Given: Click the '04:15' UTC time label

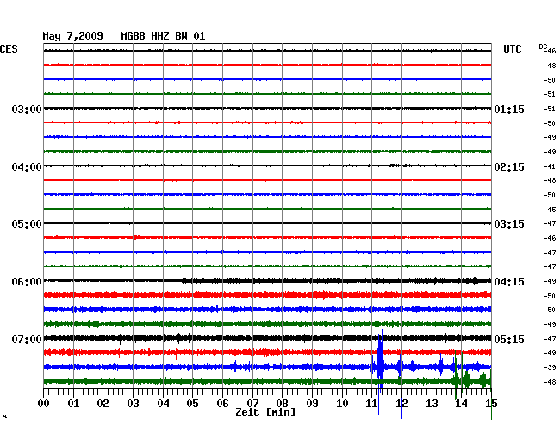Looking at the screenshot, I should (x=509, y=282).
